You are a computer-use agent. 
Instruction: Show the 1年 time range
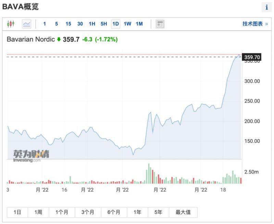138,212
